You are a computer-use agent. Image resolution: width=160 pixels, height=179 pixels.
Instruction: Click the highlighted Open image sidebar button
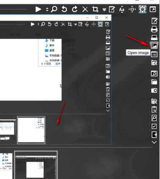coord(154,46)
